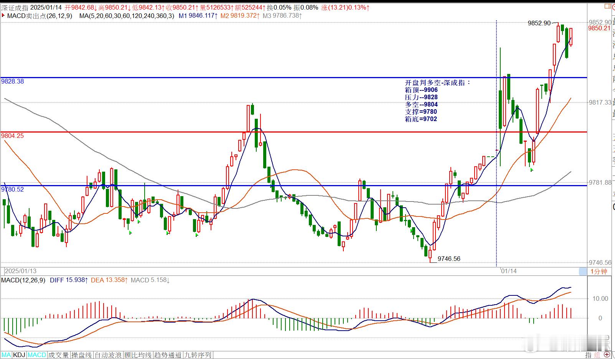Click the 9746.56 low price marker
The image size is (615, 359).
point(449,259)
